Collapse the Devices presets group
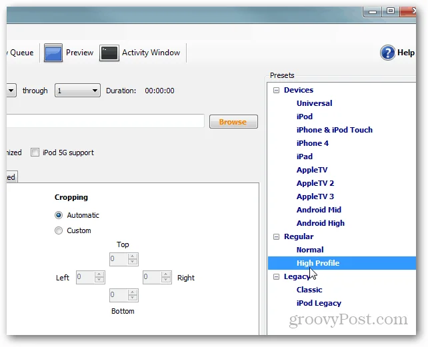Screen dimensions: 428x347 (276, 91)
